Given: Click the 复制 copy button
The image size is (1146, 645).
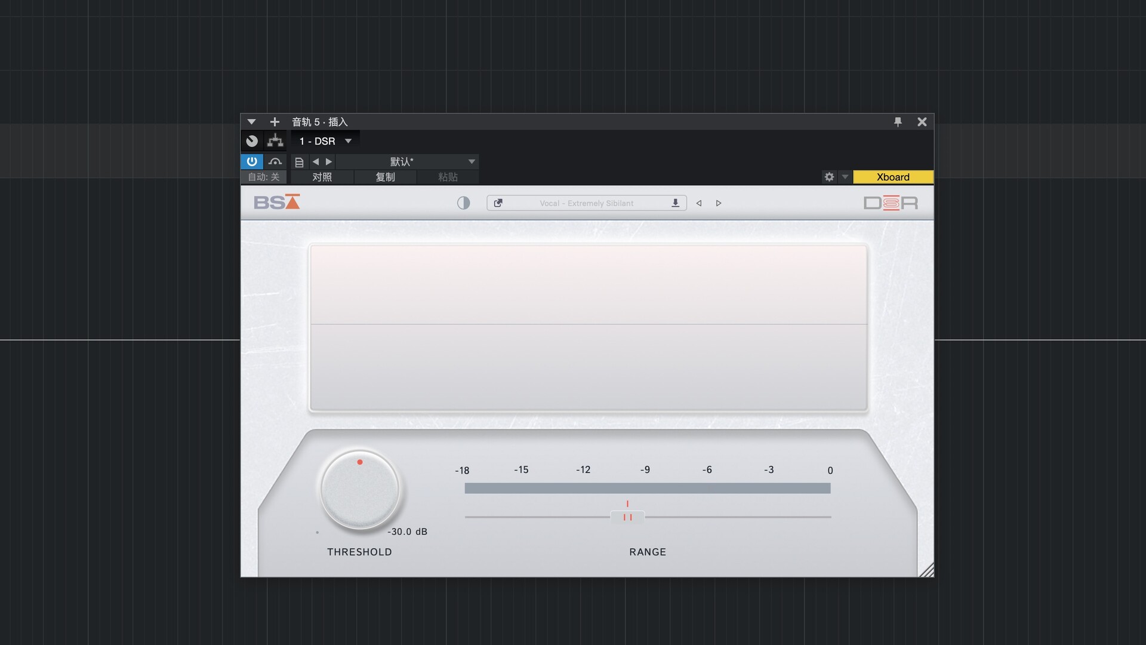Looking at the screenshot, I should (386, 177).
